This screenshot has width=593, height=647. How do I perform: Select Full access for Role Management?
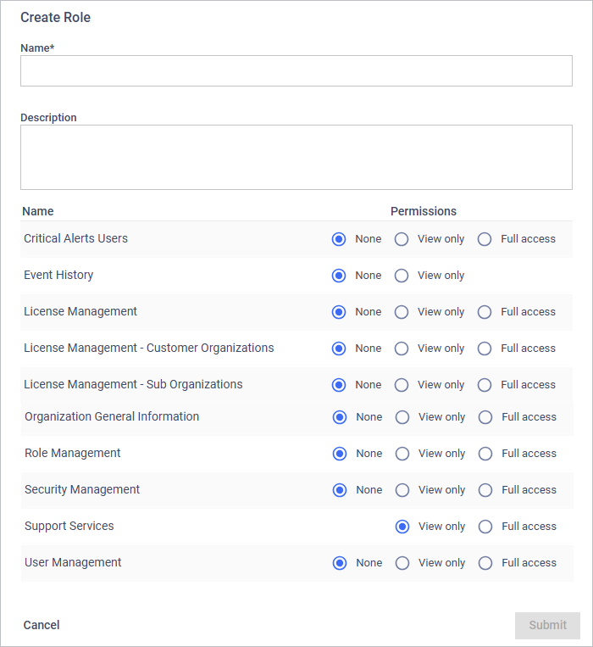point(485,454)
